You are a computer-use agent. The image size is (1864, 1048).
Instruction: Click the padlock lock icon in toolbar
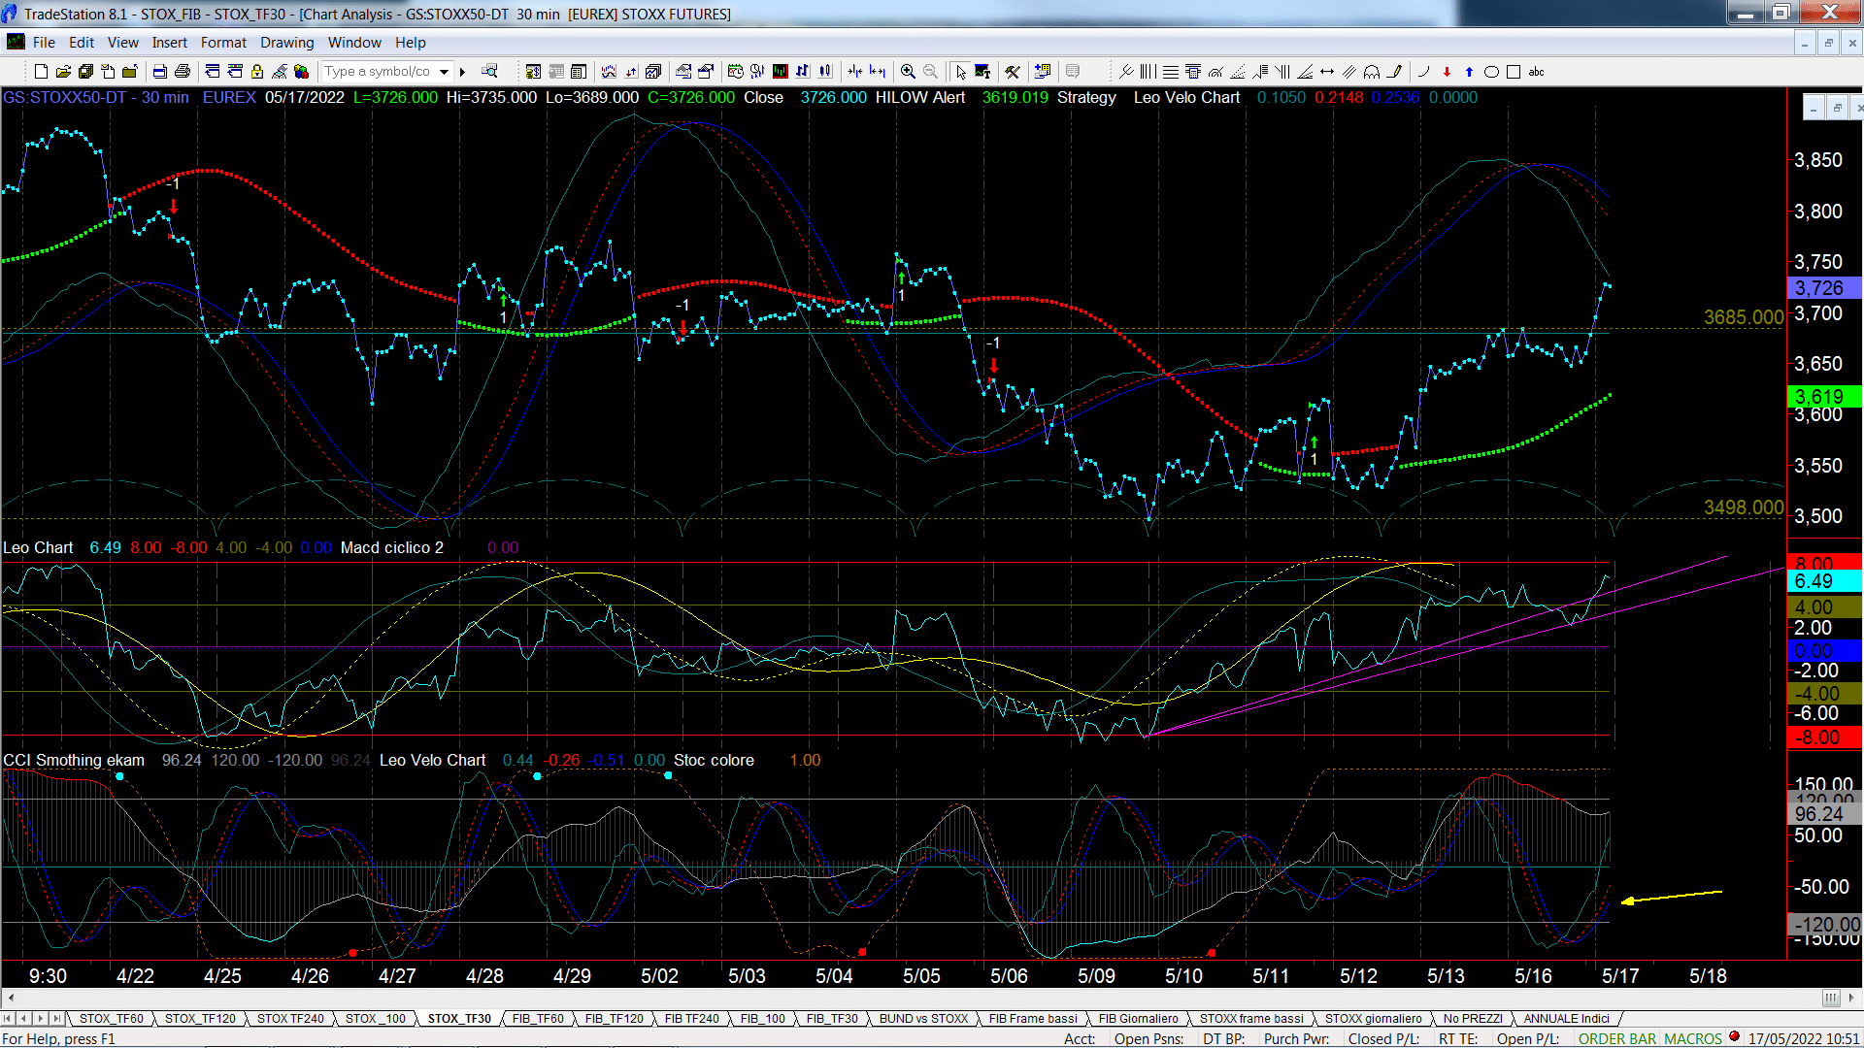(257, 72)
